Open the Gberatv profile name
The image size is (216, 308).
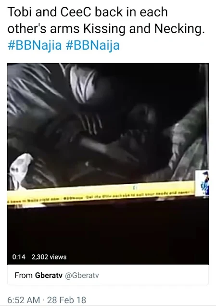pyautogui.click(x=49, y=275)
